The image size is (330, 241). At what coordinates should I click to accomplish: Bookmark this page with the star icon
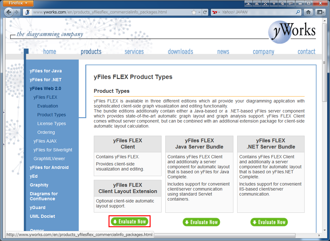pos(194,12)
